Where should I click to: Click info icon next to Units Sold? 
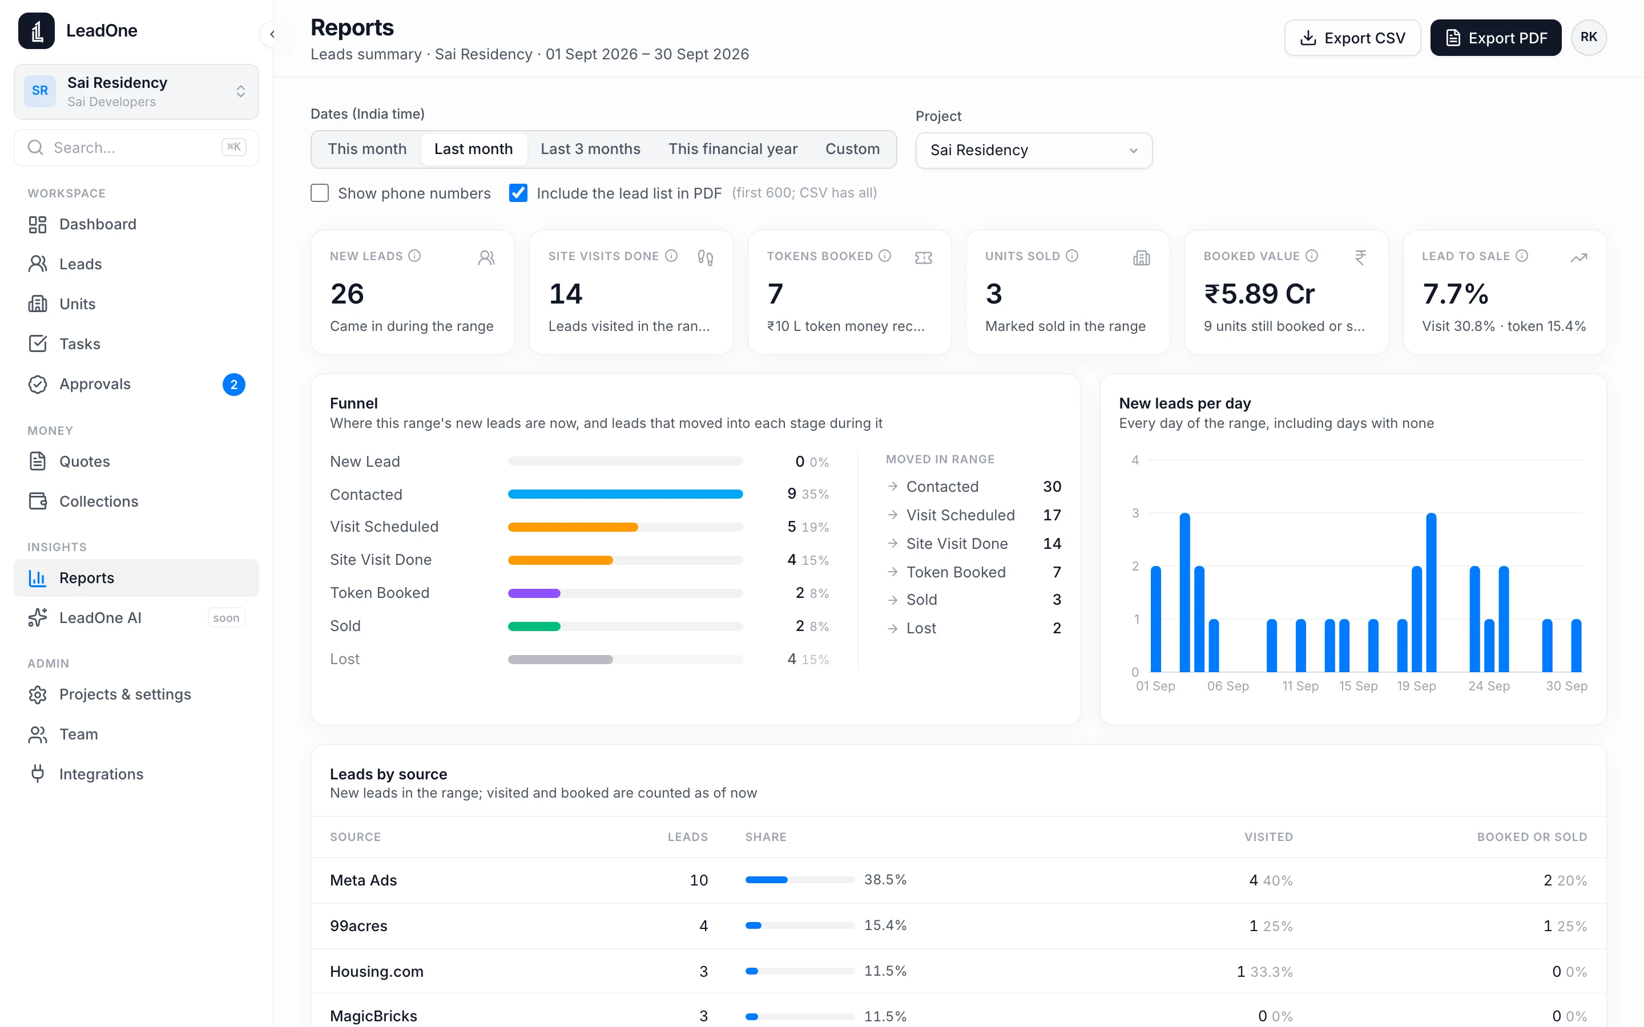click(x=1072, y=256)
